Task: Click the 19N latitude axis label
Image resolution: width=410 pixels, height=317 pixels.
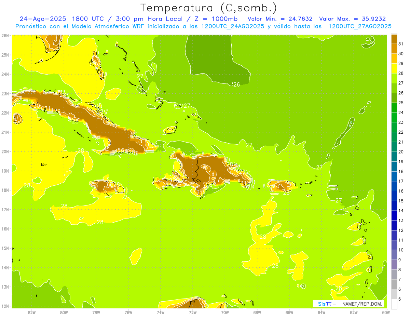Action: tap(5, 171)
